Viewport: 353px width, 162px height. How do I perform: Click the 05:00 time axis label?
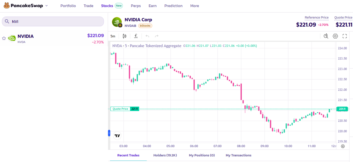coord(170,146)
